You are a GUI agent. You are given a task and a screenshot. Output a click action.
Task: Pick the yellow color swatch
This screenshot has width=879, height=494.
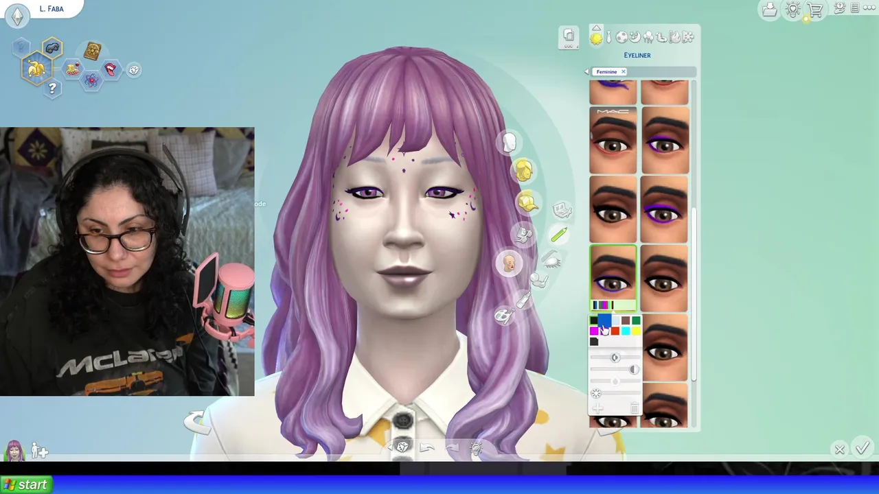point(636,331)
